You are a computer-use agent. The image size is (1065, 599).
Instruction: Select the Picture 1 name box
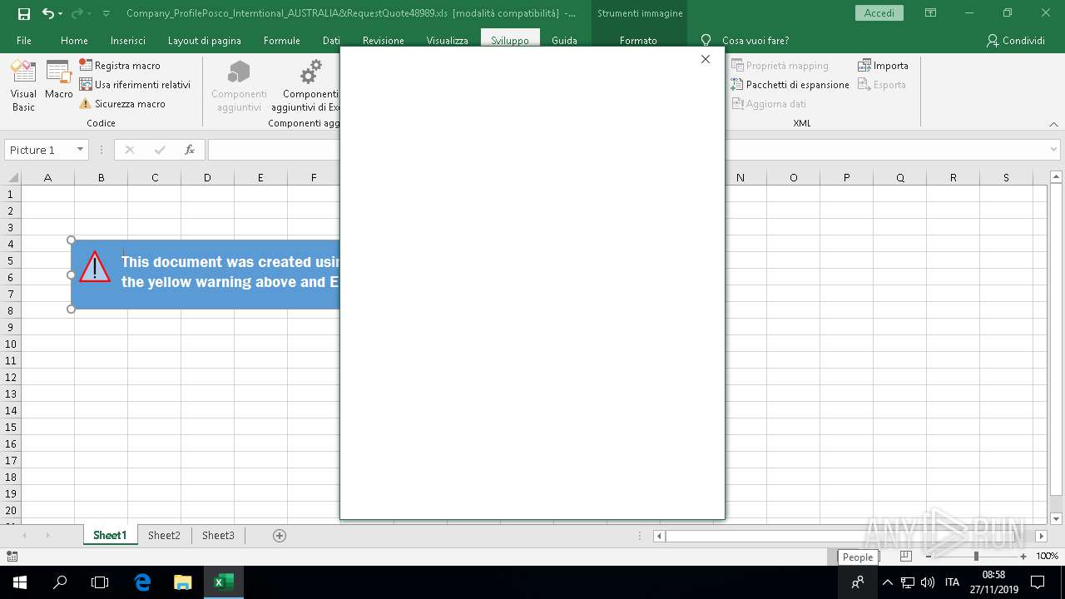pyautogui.click(x=40, y=150)
